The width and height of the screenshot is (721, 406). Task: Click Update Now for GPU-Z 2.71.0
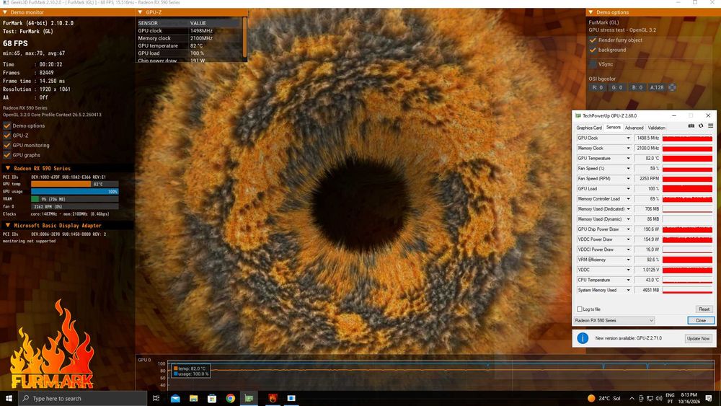698,338
